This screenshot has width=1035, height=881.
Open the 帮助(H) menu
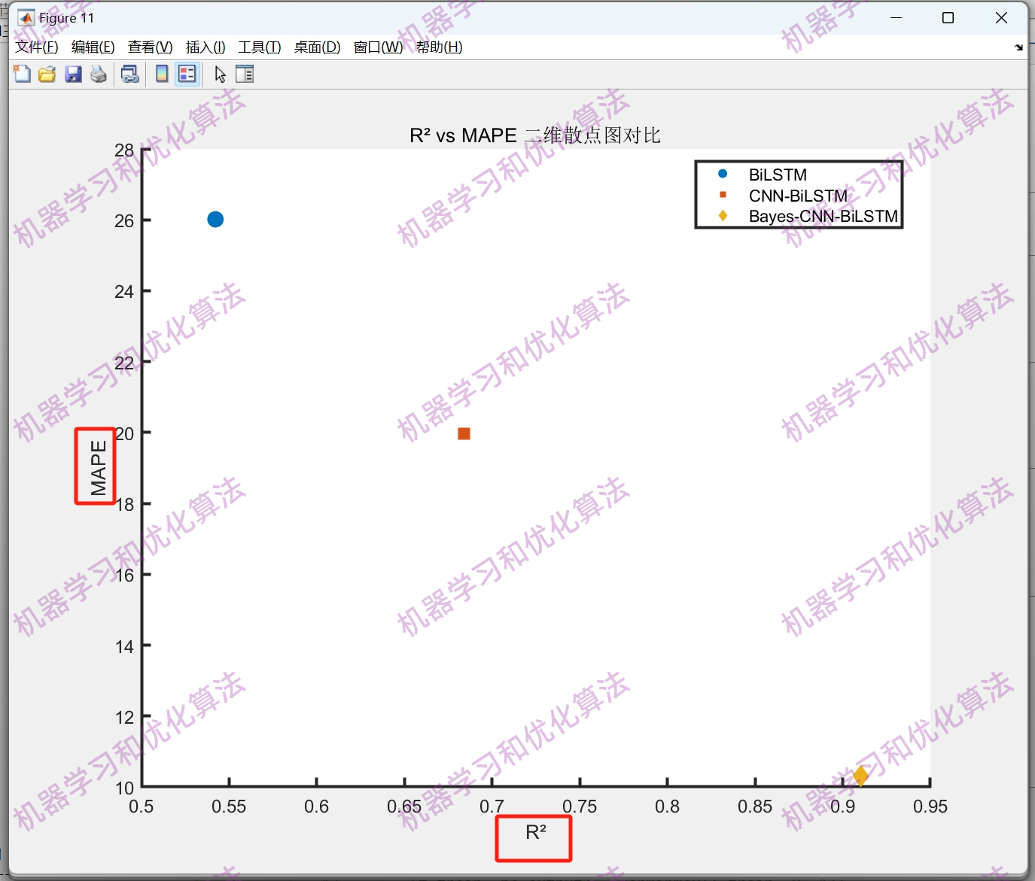pyautogui.click(x=439, y=47)
